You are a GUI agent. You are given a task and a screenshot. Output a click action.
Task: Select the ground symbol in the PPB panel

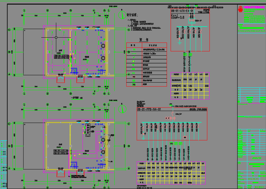coord(143,139)
